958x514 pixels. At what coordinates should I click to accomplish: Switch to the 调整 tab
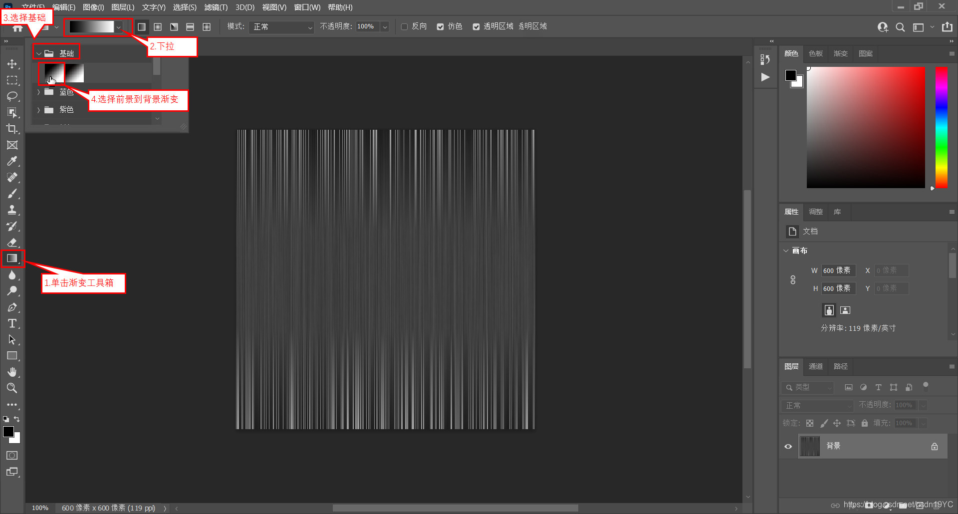point(816,212)
